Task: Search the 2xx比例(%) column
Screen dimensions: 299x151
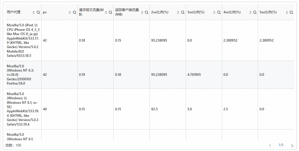Action: [183, 12]
